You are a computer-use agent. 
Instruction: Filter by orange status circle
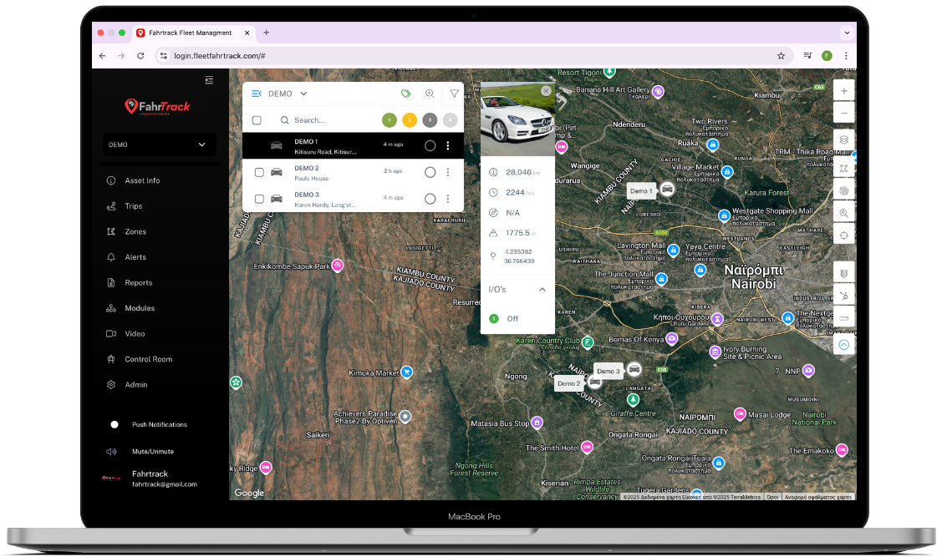point(410,120)
